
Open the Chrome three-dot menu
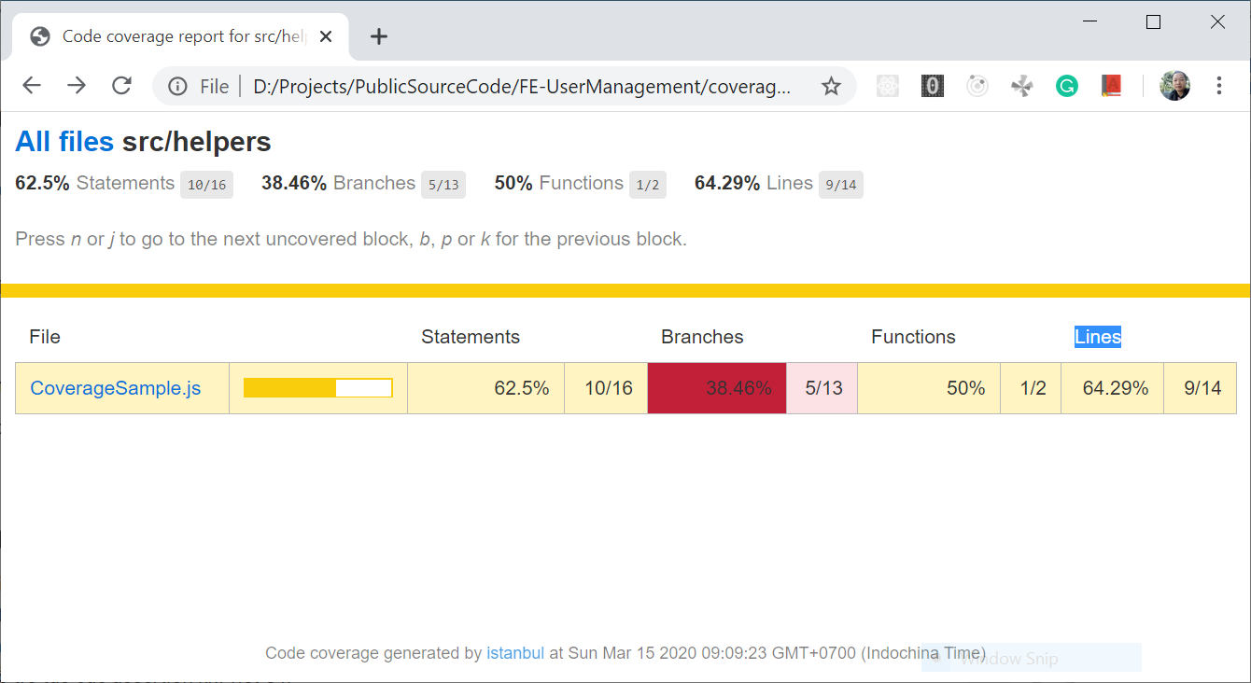click(x=1219, y=85)
